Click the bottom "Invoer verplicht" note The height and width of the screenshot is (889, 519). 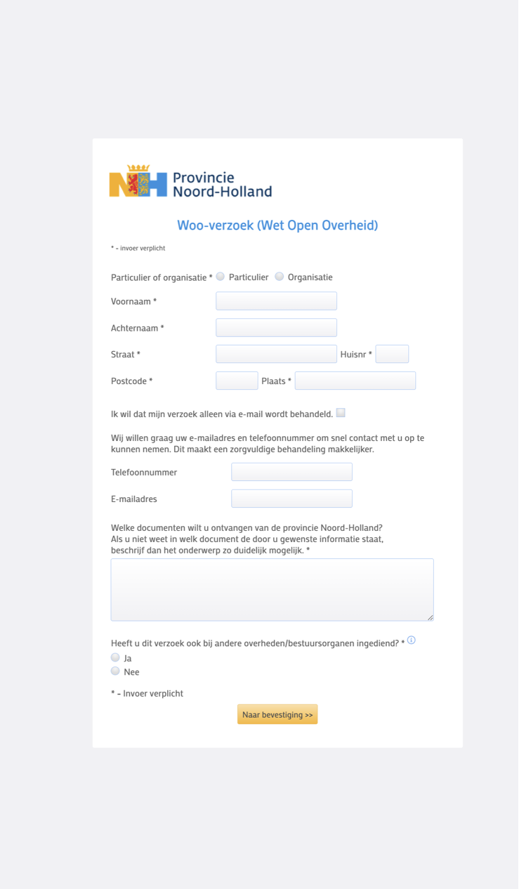pos(147,693)
